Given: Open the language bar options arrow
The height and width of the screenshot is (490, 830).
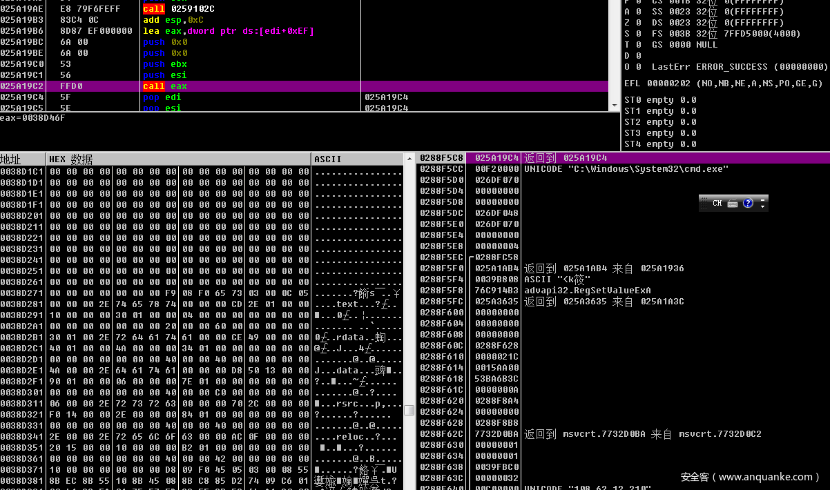Looking at the screenshot, I should (x=762, y=206).
